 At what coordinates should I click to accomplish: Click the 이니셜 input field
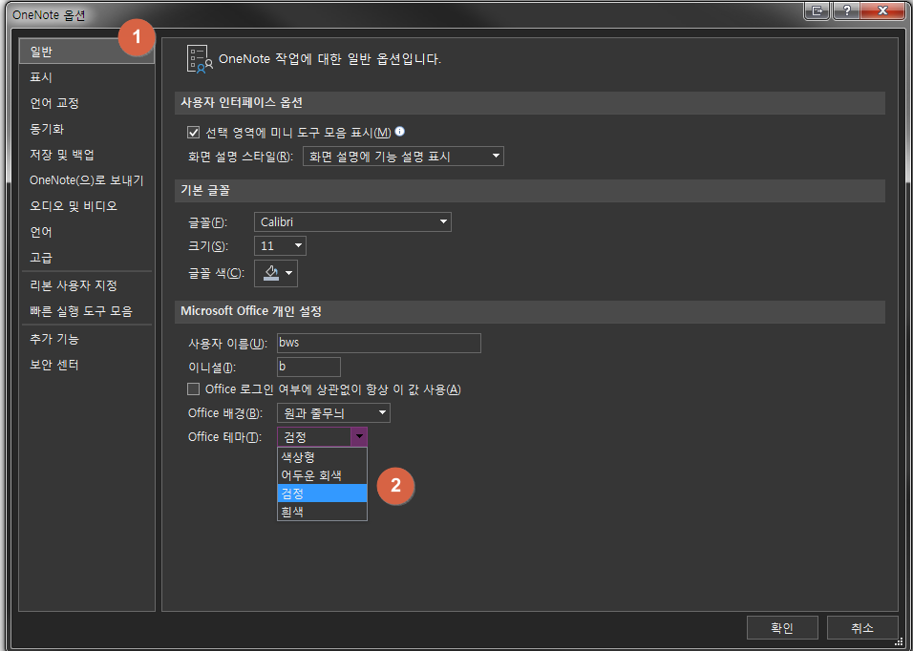pos(308,367)
